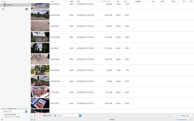Image resolution: width=194 pixels, height=121 pixels.
Task: Click the blue Pictures folder icon in import destination
Action: point(55,115)
